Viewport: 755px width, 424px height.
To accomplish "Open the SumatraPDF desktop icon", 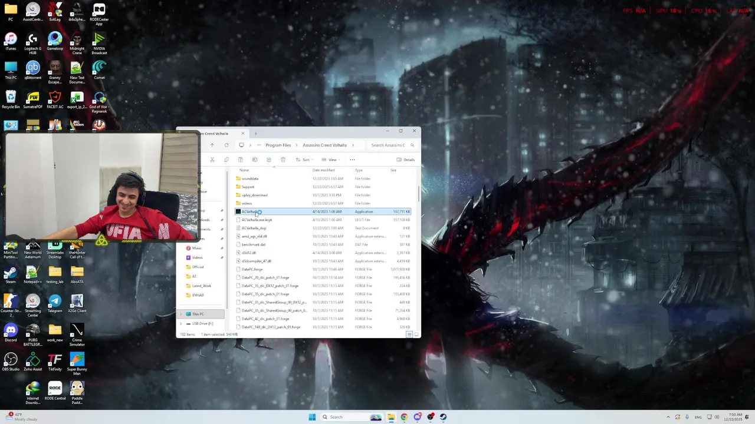I will (33, 100).
